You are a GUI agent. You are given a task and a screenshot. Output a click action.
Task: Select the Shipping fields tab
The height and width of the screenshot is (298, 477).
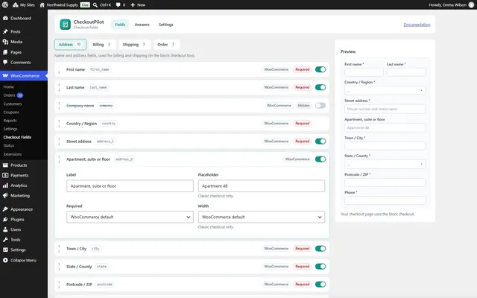(134, 45)
